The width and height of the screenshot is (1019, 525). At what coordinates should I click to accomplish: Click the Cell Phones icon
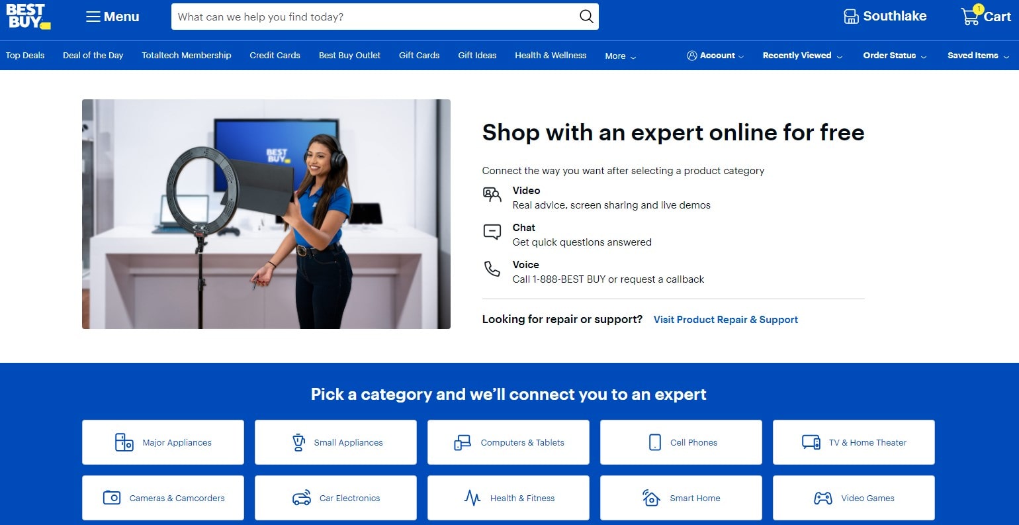point(655,442)
